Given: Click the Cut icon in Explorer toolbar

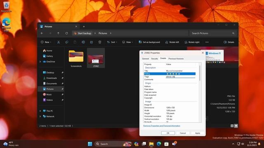Looking at the screenshot, I should tap(59, 42).
